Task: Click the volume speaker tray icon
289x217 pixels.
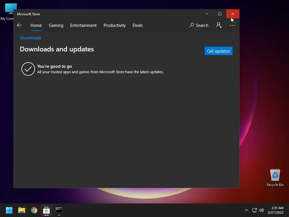Action: 261,210
